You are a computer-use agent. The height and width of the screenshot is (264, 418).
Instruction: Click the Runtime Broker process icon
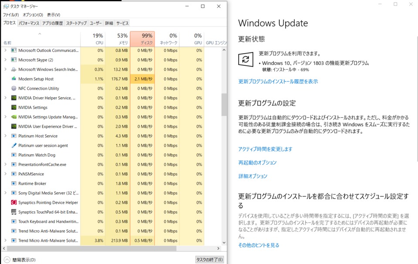click(14, 183)
